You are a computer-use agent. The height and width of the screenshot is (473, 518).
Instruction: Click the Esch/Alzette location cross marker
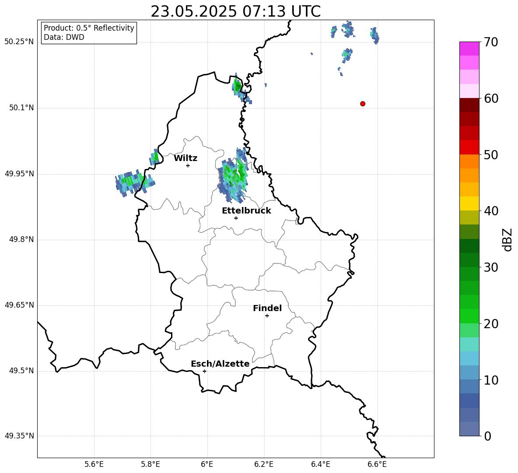[x=204, y=371]
